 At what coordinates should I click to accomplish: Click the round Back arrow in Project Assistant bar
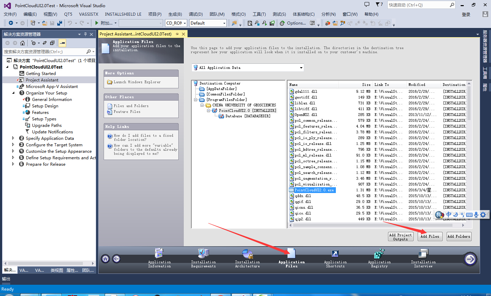coord(116,259)
